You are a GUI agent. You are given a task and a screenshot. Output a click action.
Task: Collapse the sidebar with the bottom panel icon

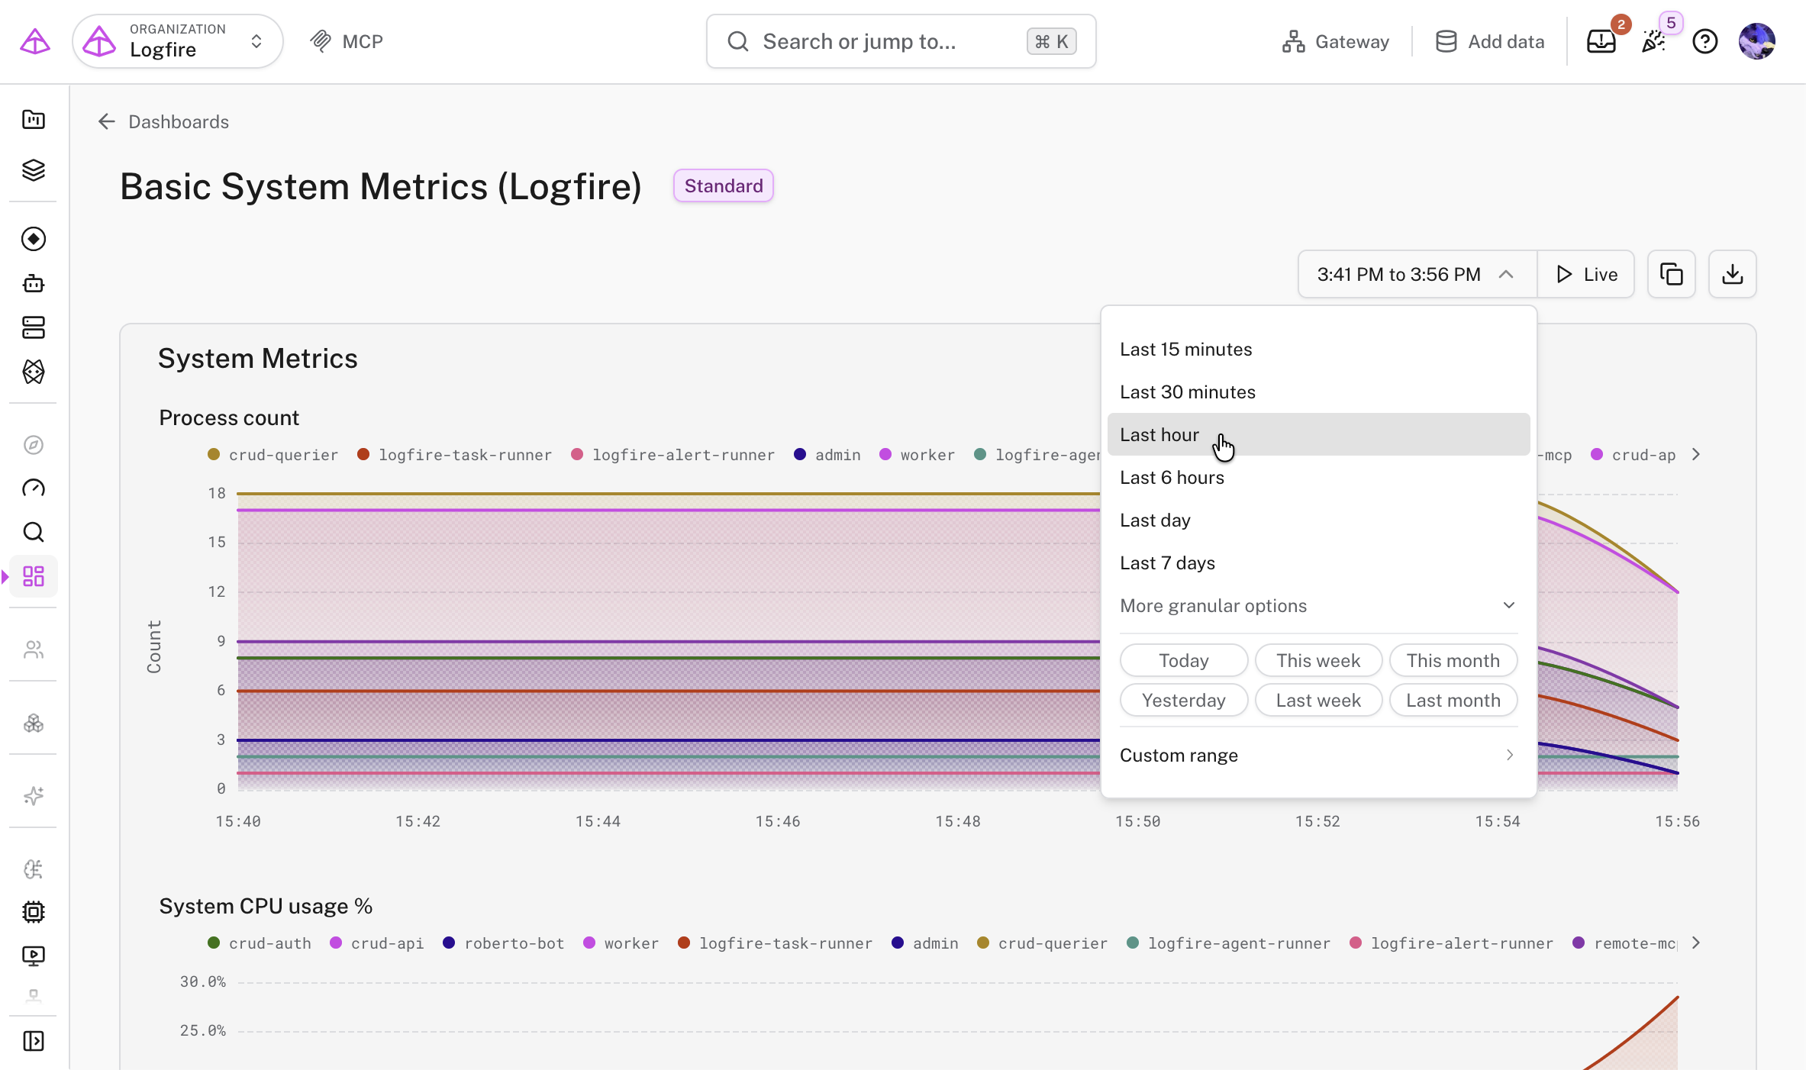pos(34,1041)
